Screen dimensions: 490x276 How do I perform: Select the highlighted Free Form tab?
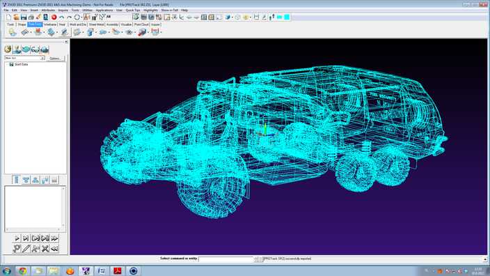(x=35, y=24)
